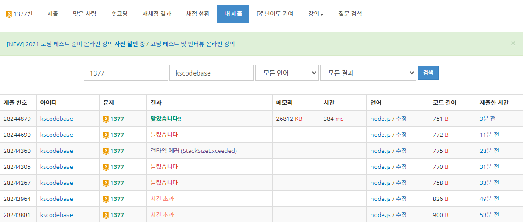Click 수정 link in row 28243964
The height and width of the screenshot is (222, 523).
tap(401, 199)
